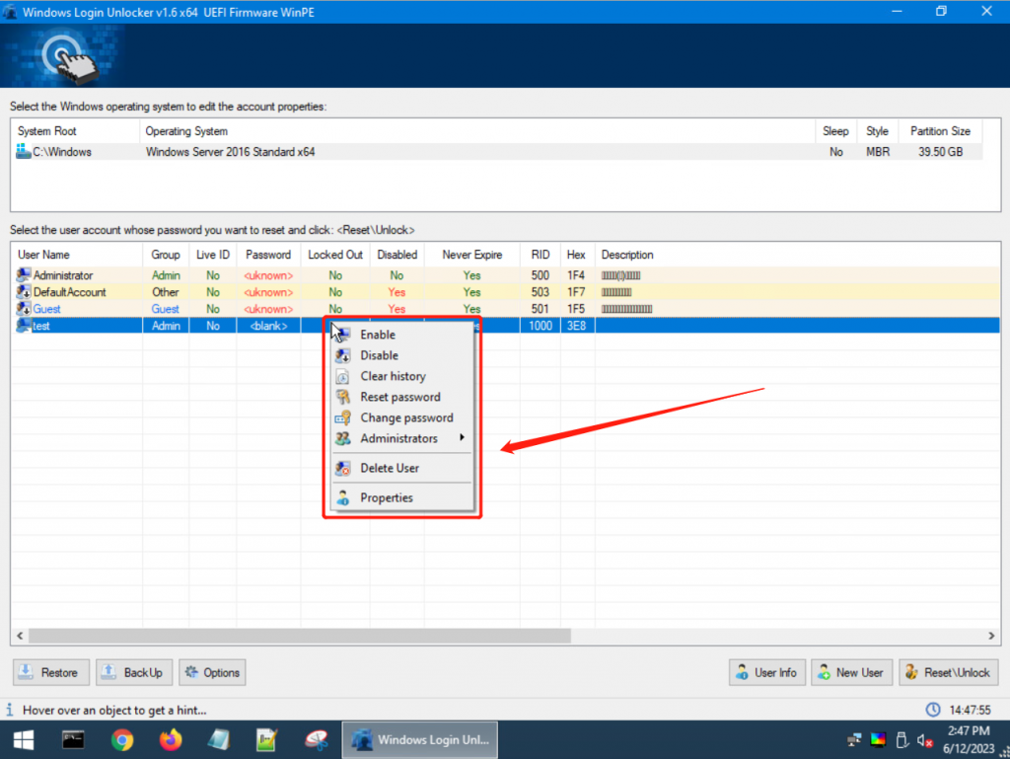This screenshot has height=759, width=1010.
Task: Click the Guest account user icon
Action: tap(24, 309)
